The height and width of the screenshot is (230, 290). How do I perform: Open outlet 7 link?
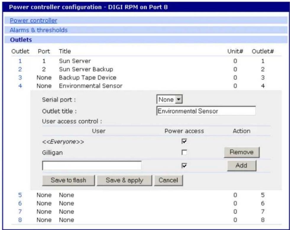point(20,212)
